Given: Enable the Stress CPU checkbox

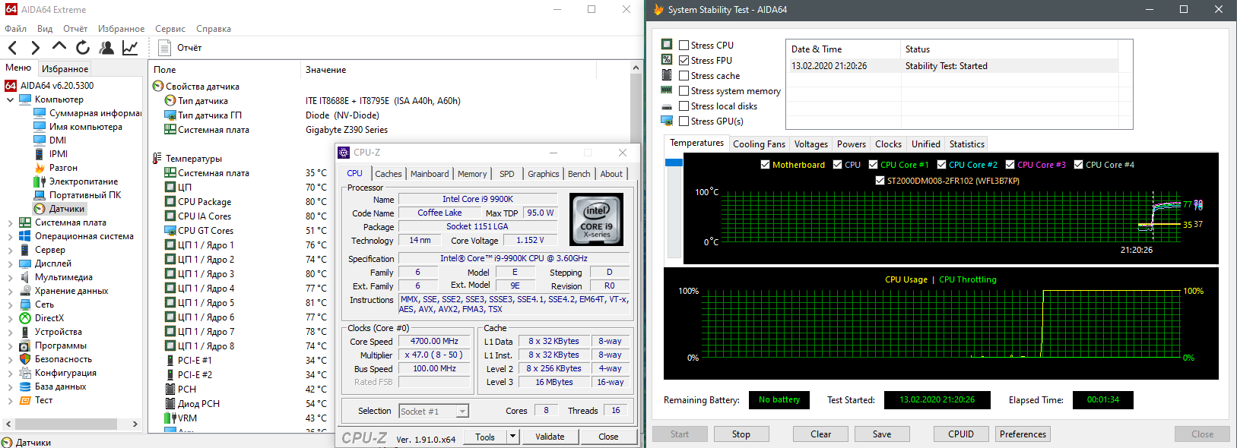Looking at the screenshot, I should [684, 46].
